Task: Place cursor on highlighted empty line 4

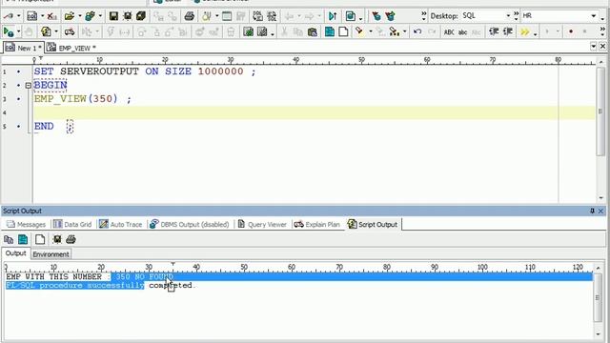Action: (315, 112)
